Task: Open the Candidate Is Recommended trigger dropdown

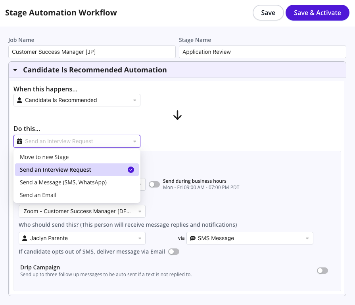Action: click(x=77, y=100)
